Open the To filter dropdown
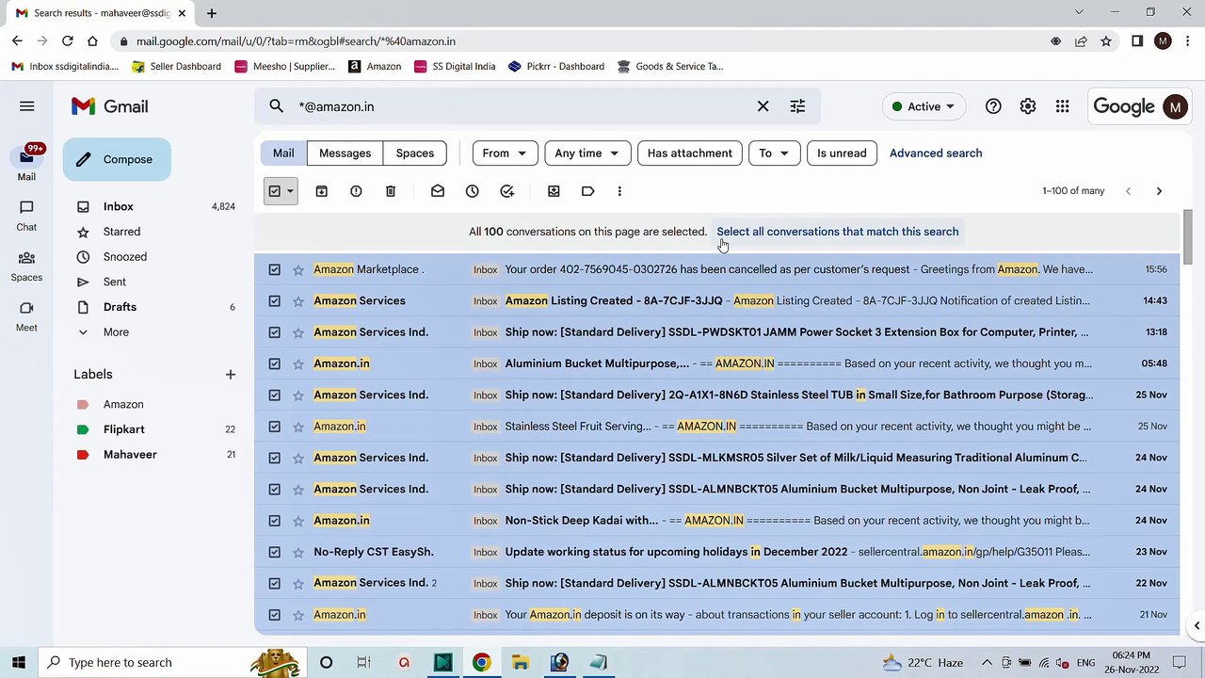1205x678 pixels. (x=774, y=153)
